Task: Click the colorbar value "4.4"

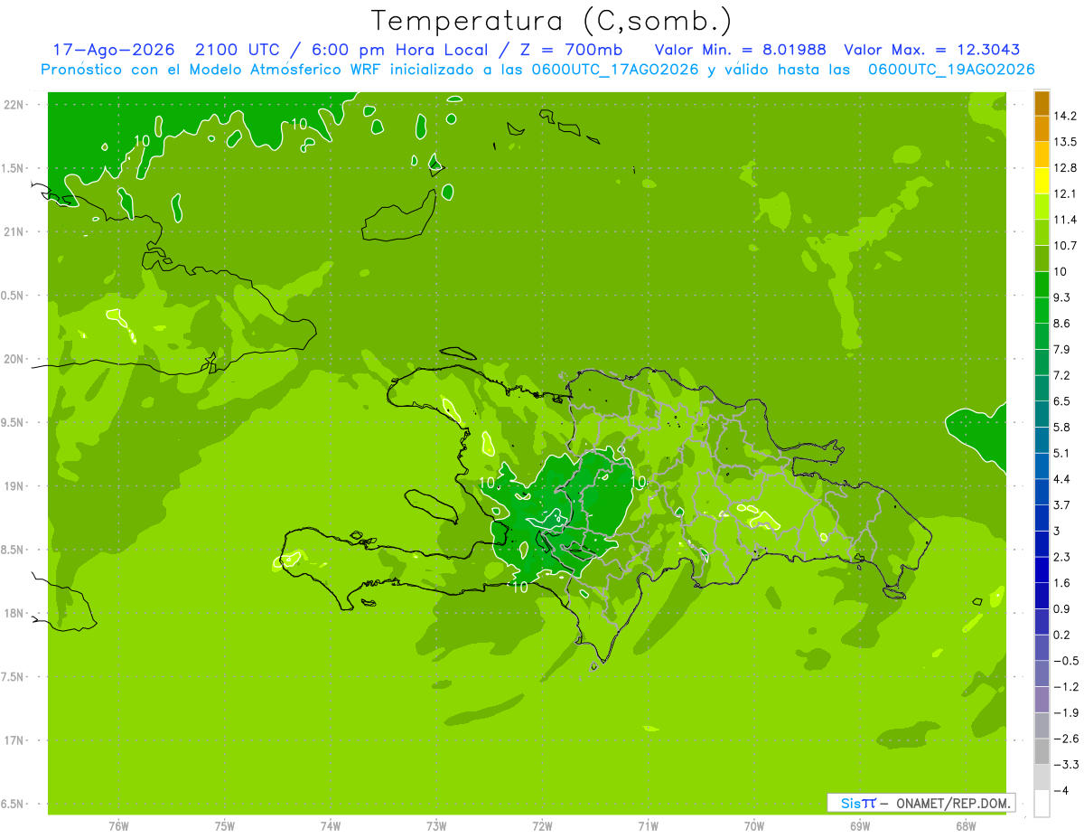Action: pyautogui.click(x=1063, y=479)
